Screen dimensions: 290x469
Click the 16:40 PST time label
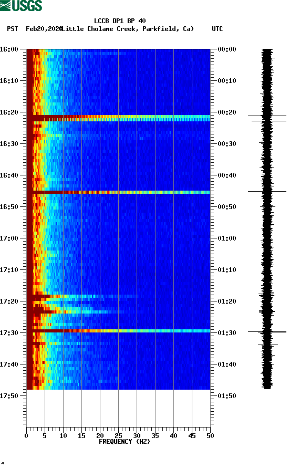9,175
